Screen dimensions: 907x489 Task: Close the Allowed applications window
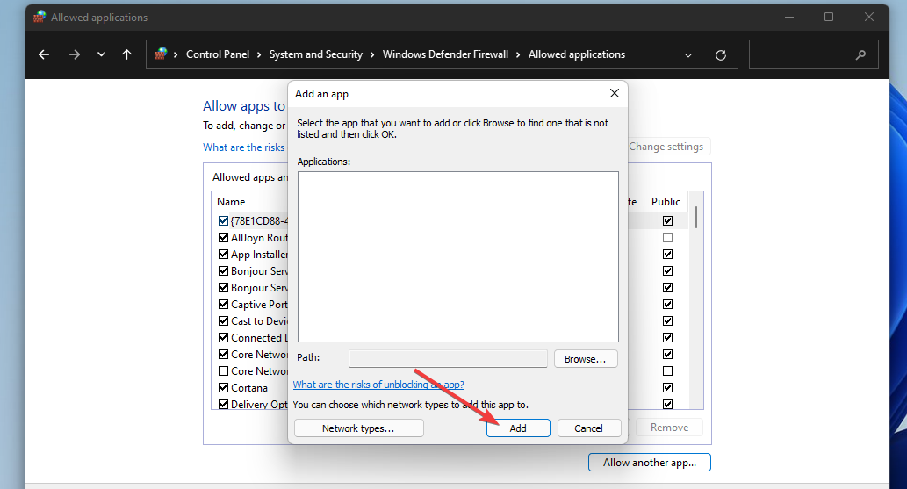(x=869, y=18)
